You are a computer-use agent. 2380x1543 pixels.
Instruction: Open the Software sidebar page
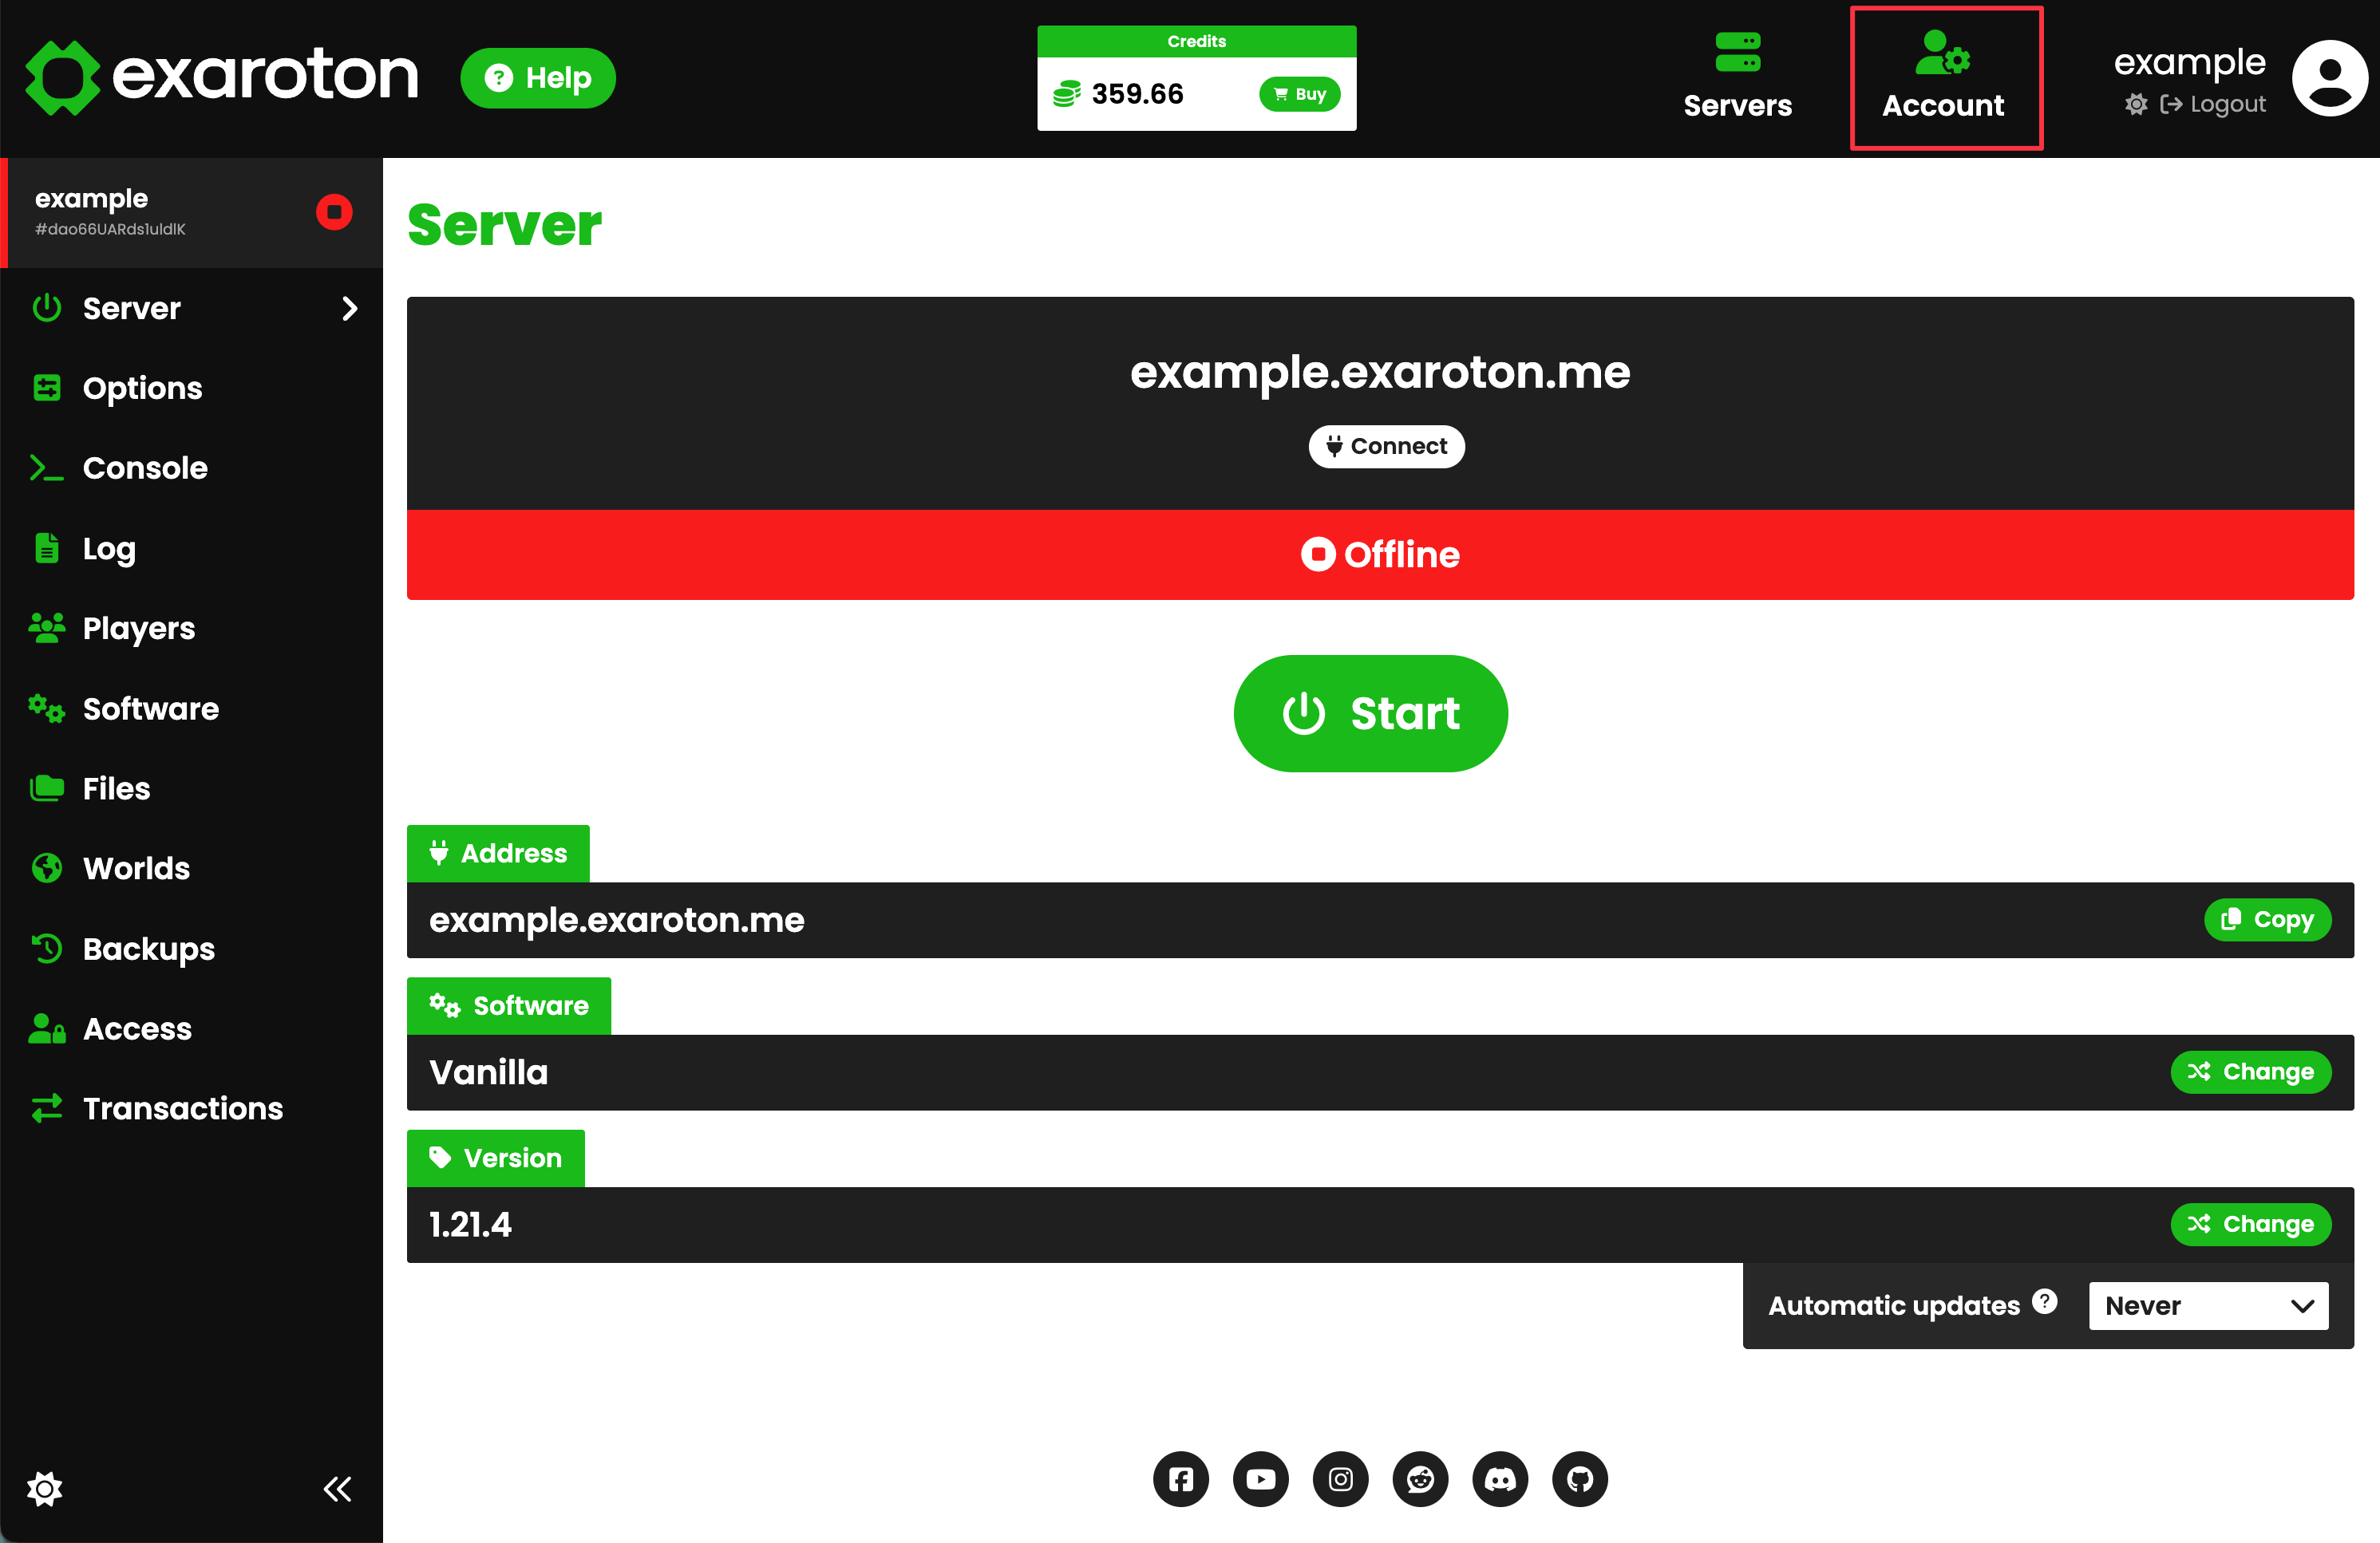(192, 708)
